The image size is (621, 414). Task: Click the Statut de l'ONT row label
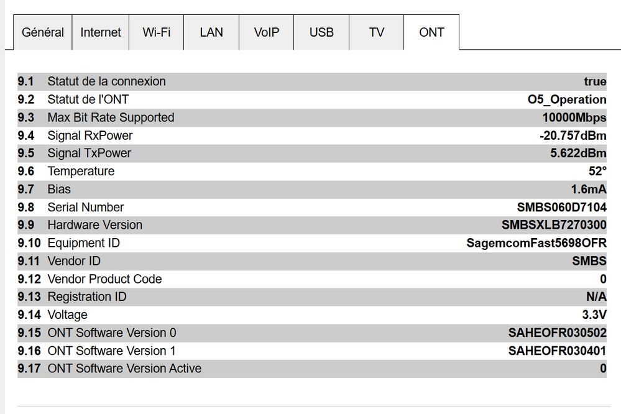[88, 99]
